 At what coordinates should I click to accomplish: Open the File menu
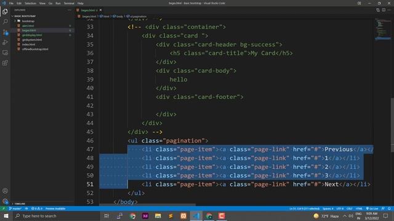(11, 3)
